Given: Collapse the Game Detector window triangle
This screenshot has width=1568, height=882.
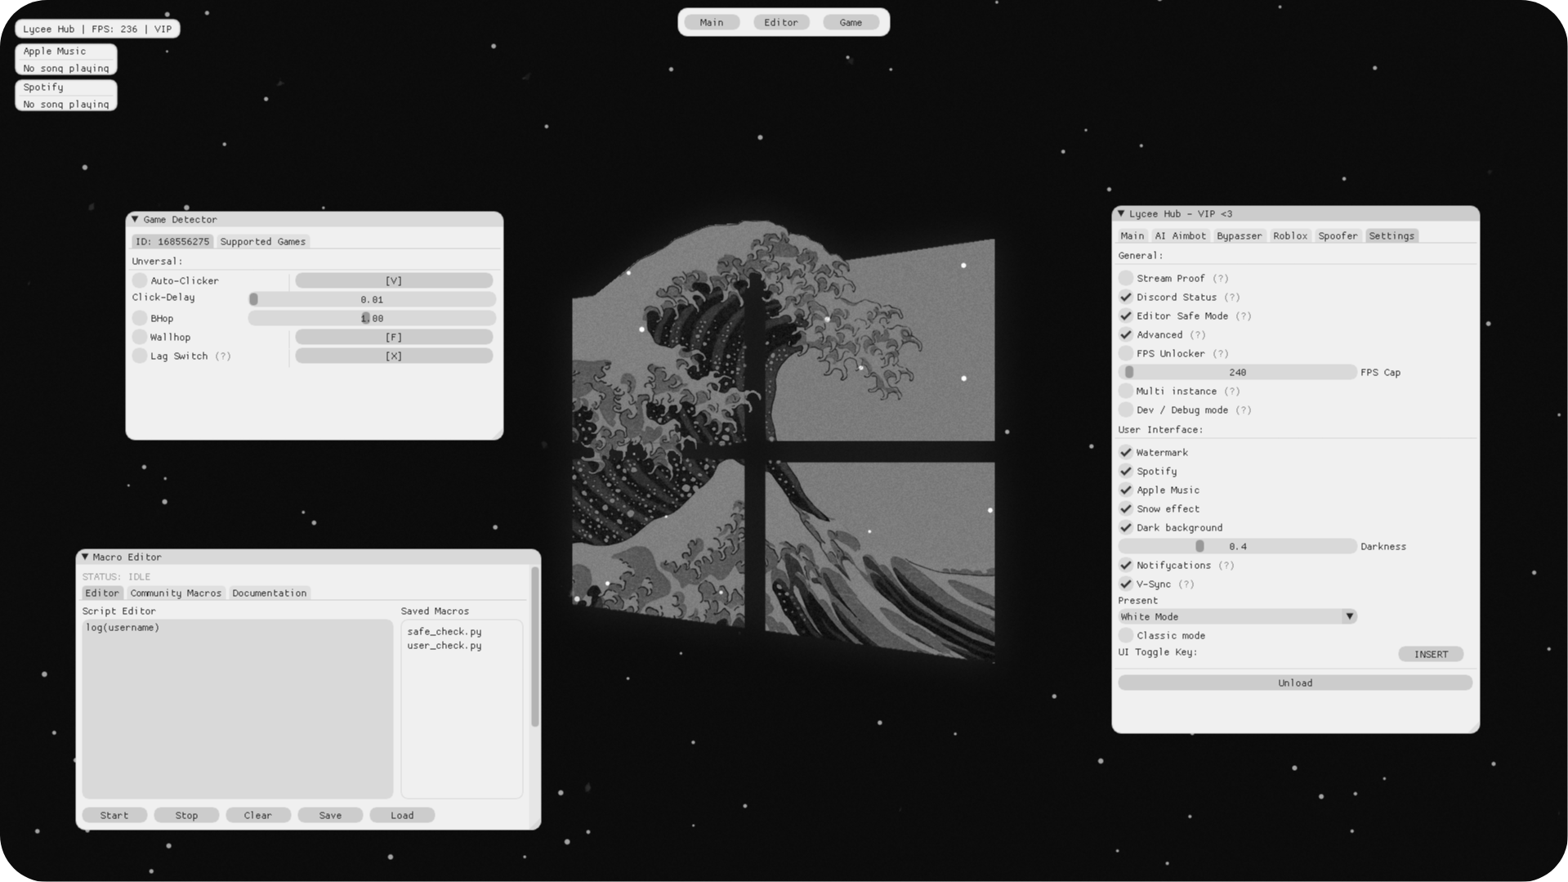Looking at the screenshot, I should coord(135,219).
